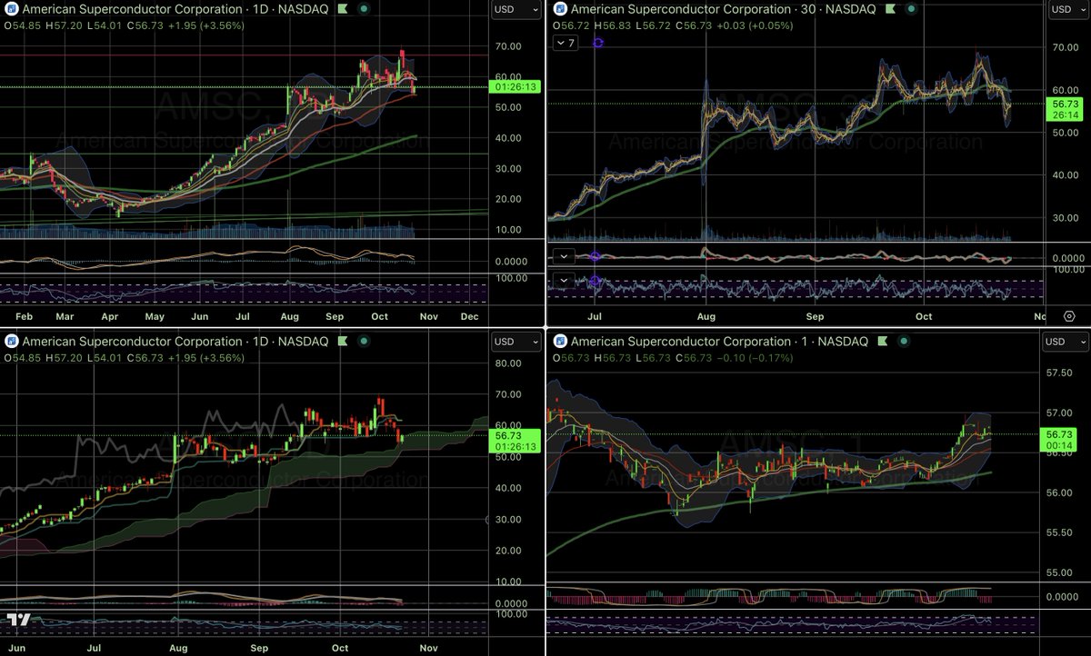Click the 56.73 26:14 price label in the 30-minute chart

(1065, 109)
